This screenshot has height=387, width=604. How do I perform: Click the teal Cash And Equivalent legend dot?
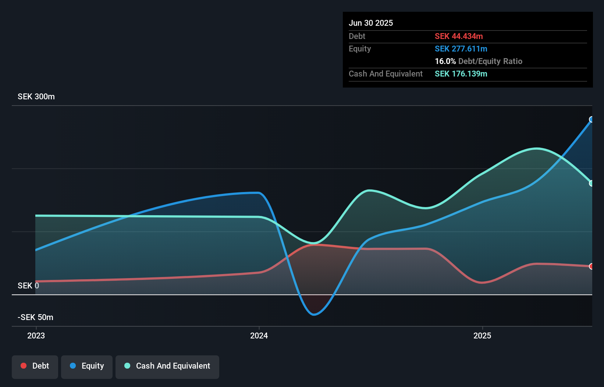(127, 366)
